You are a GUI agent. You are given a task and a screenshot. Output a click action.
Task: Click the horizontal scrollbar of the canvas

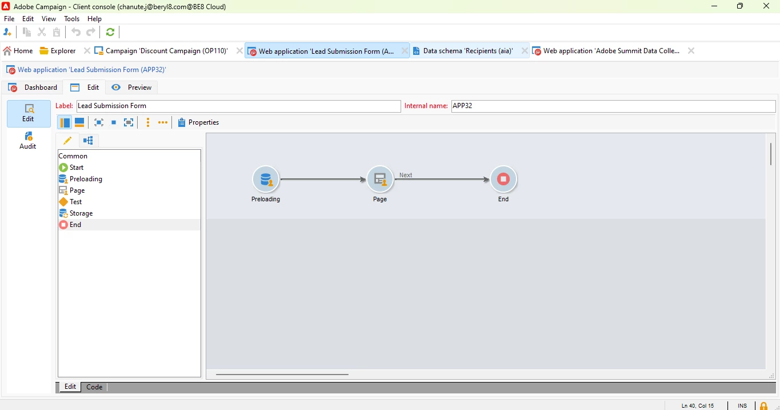(283, 375)
